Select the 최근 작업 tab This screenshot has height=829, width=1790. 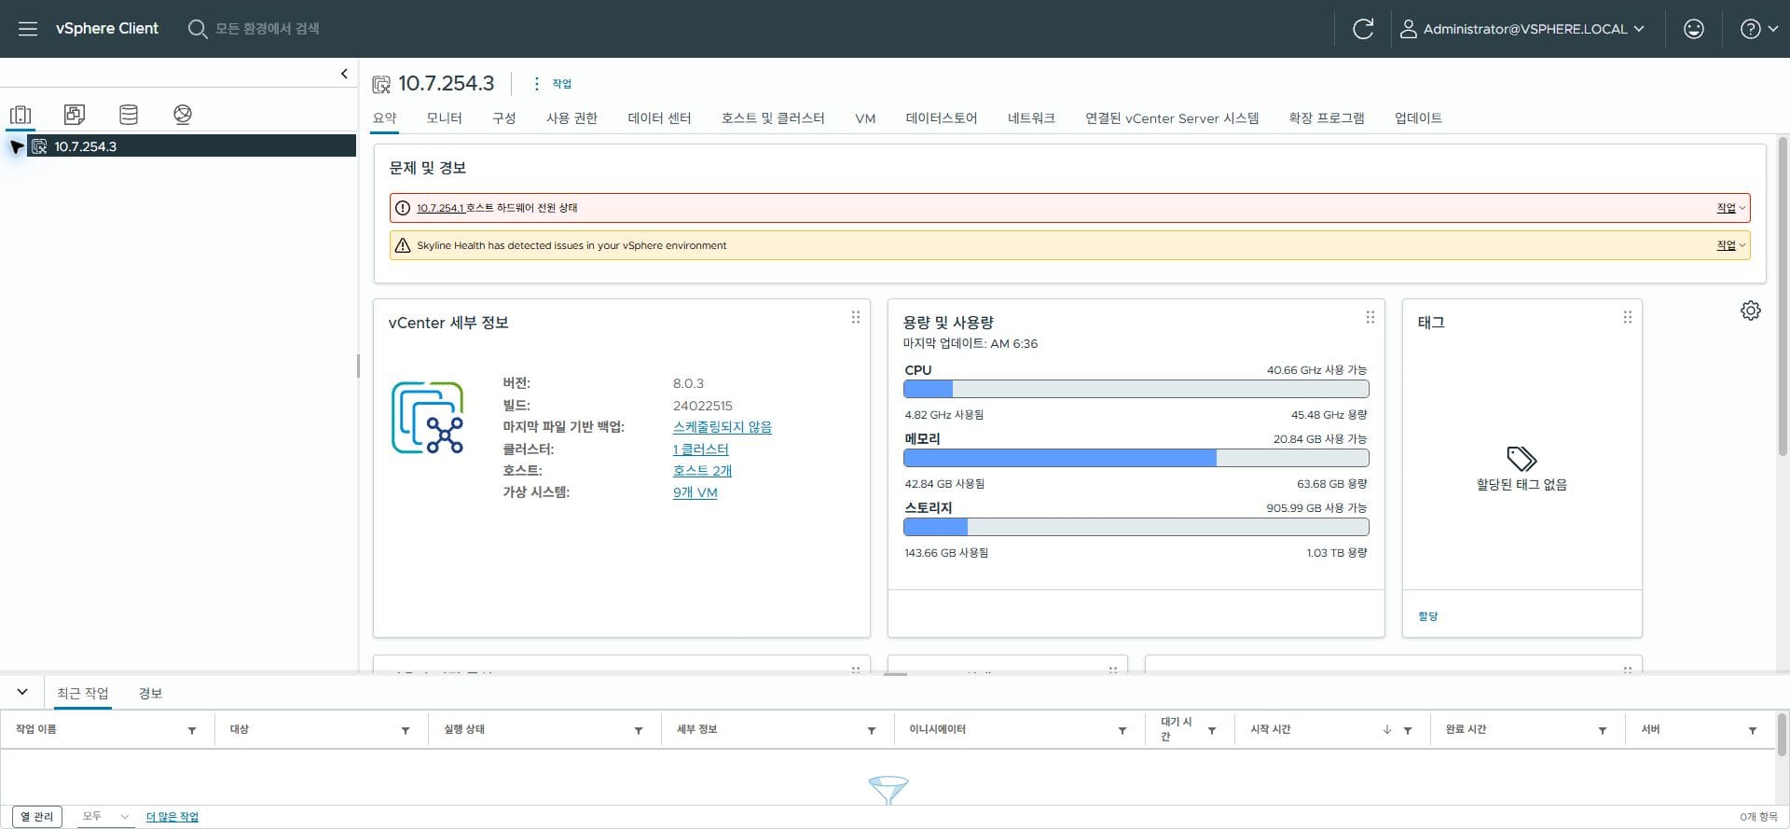pyautogui.click(x=83, y=694)
